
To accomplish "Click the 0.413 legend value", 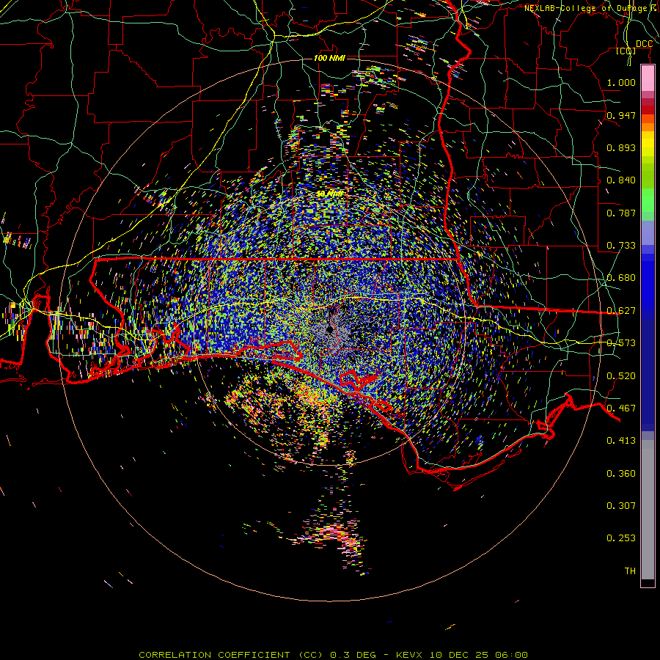I will pyautogui.click(x=621, y=441).
